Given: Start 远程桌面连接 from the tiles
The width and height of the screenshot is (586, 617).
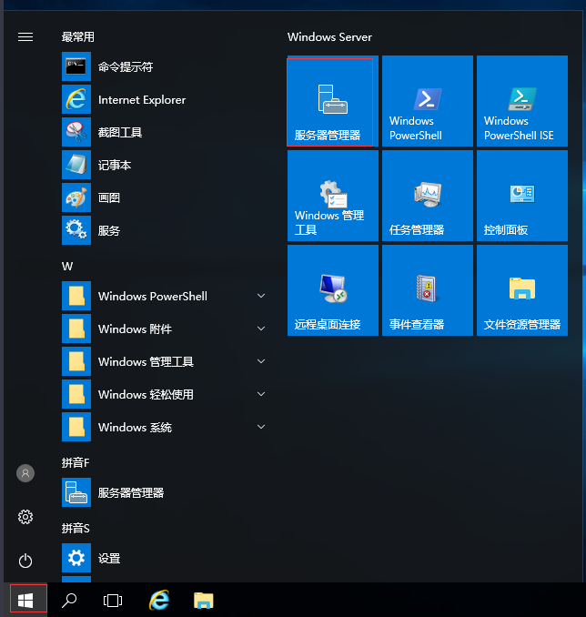Looking at the screenshot, I should click(x=332, y=290).
